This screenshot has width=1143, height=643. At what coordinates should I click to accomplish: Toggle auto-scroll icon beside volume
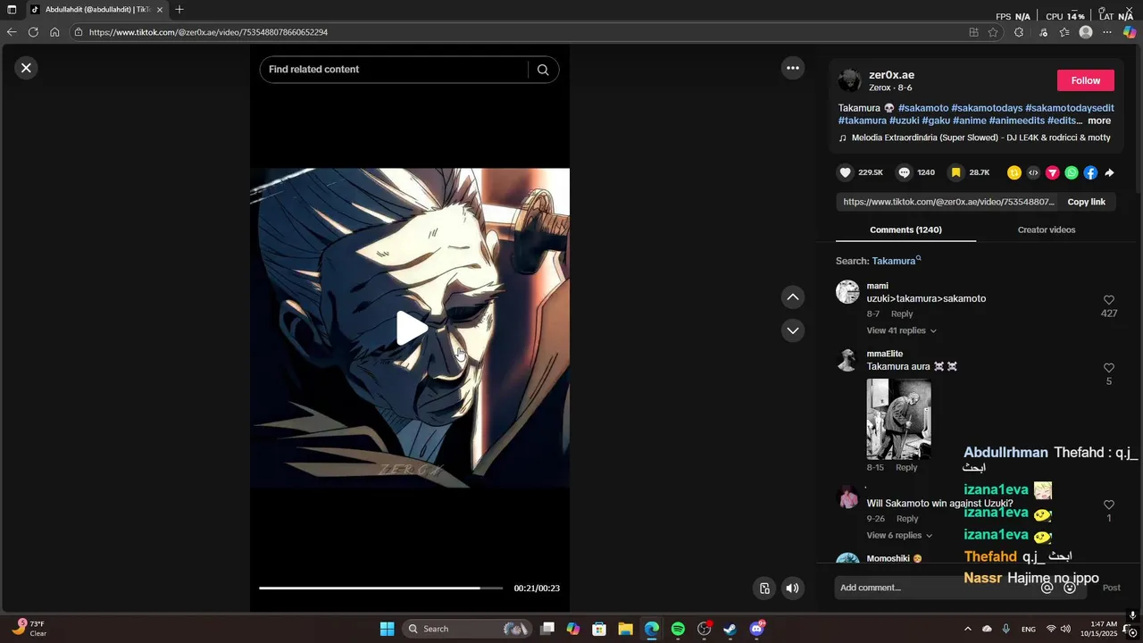[764, 588]
